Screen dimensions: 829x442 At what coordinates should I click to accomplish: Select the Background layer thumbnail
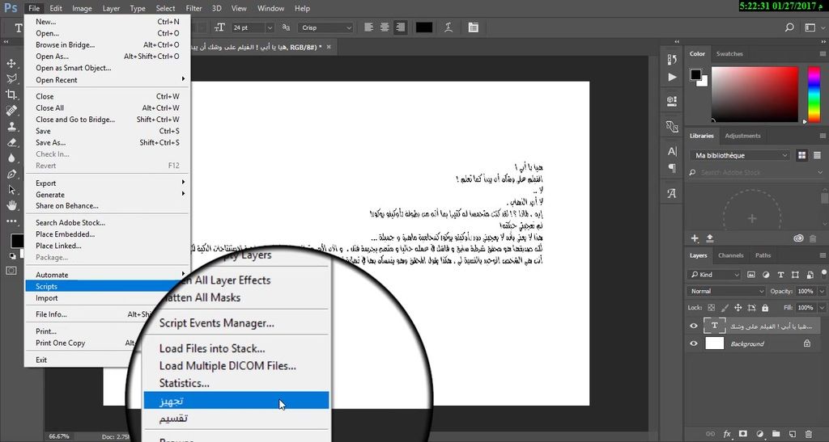[714, 343]
